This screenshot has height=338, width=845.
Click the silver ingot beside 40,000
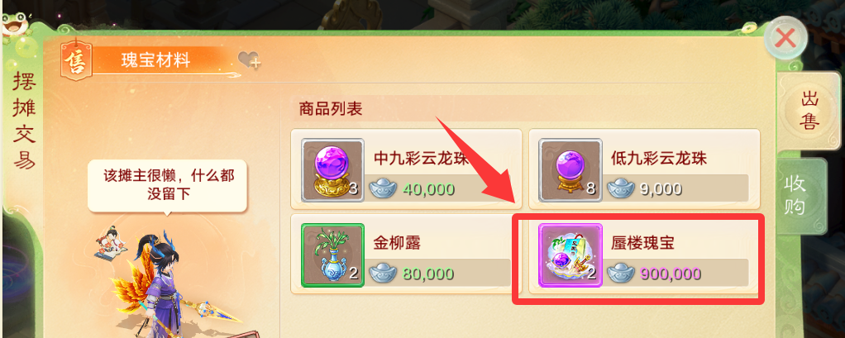383,189
